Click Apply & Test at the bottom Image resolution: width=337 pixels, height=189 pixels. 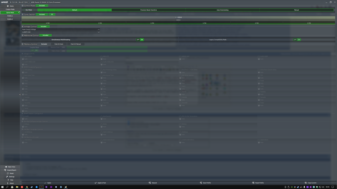tap(100, 183)
